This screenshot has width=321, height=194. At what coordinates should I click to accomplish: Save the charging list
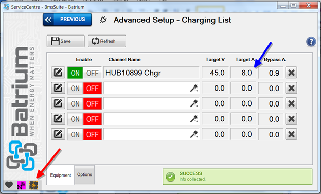click(65, 41)
